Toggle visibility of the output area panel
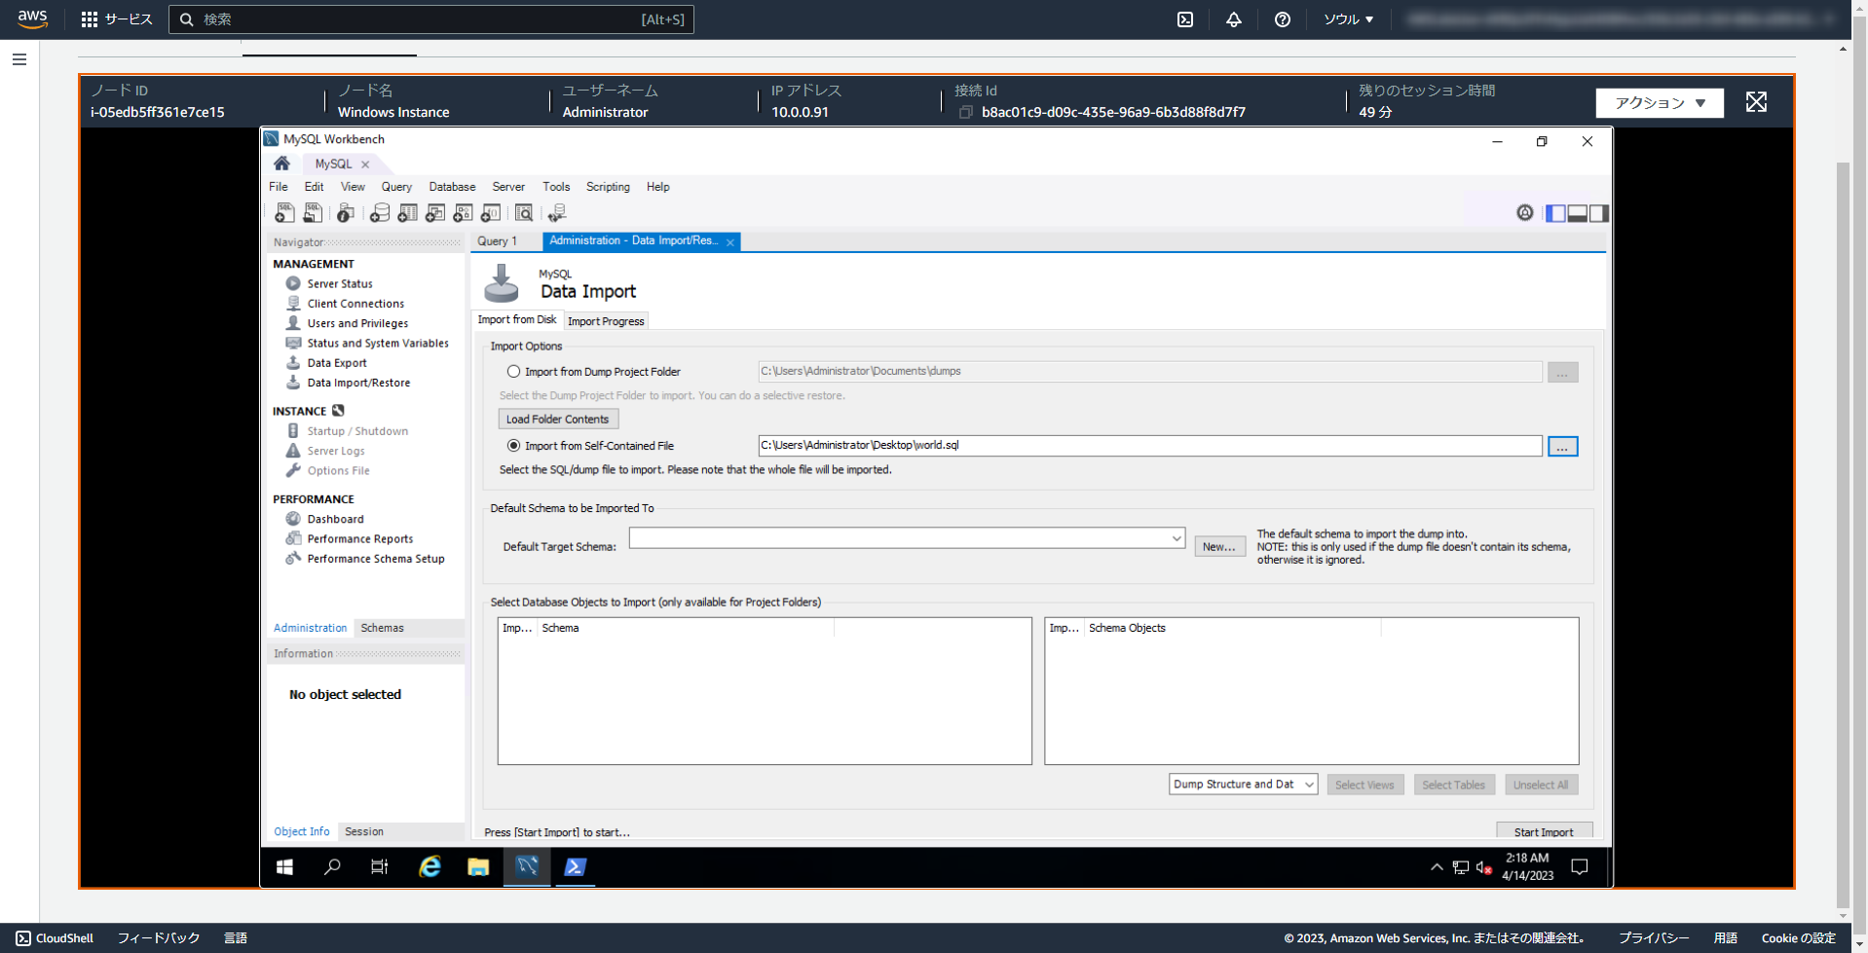Screen dimensions: 1868x953 tap(1576, 212)
